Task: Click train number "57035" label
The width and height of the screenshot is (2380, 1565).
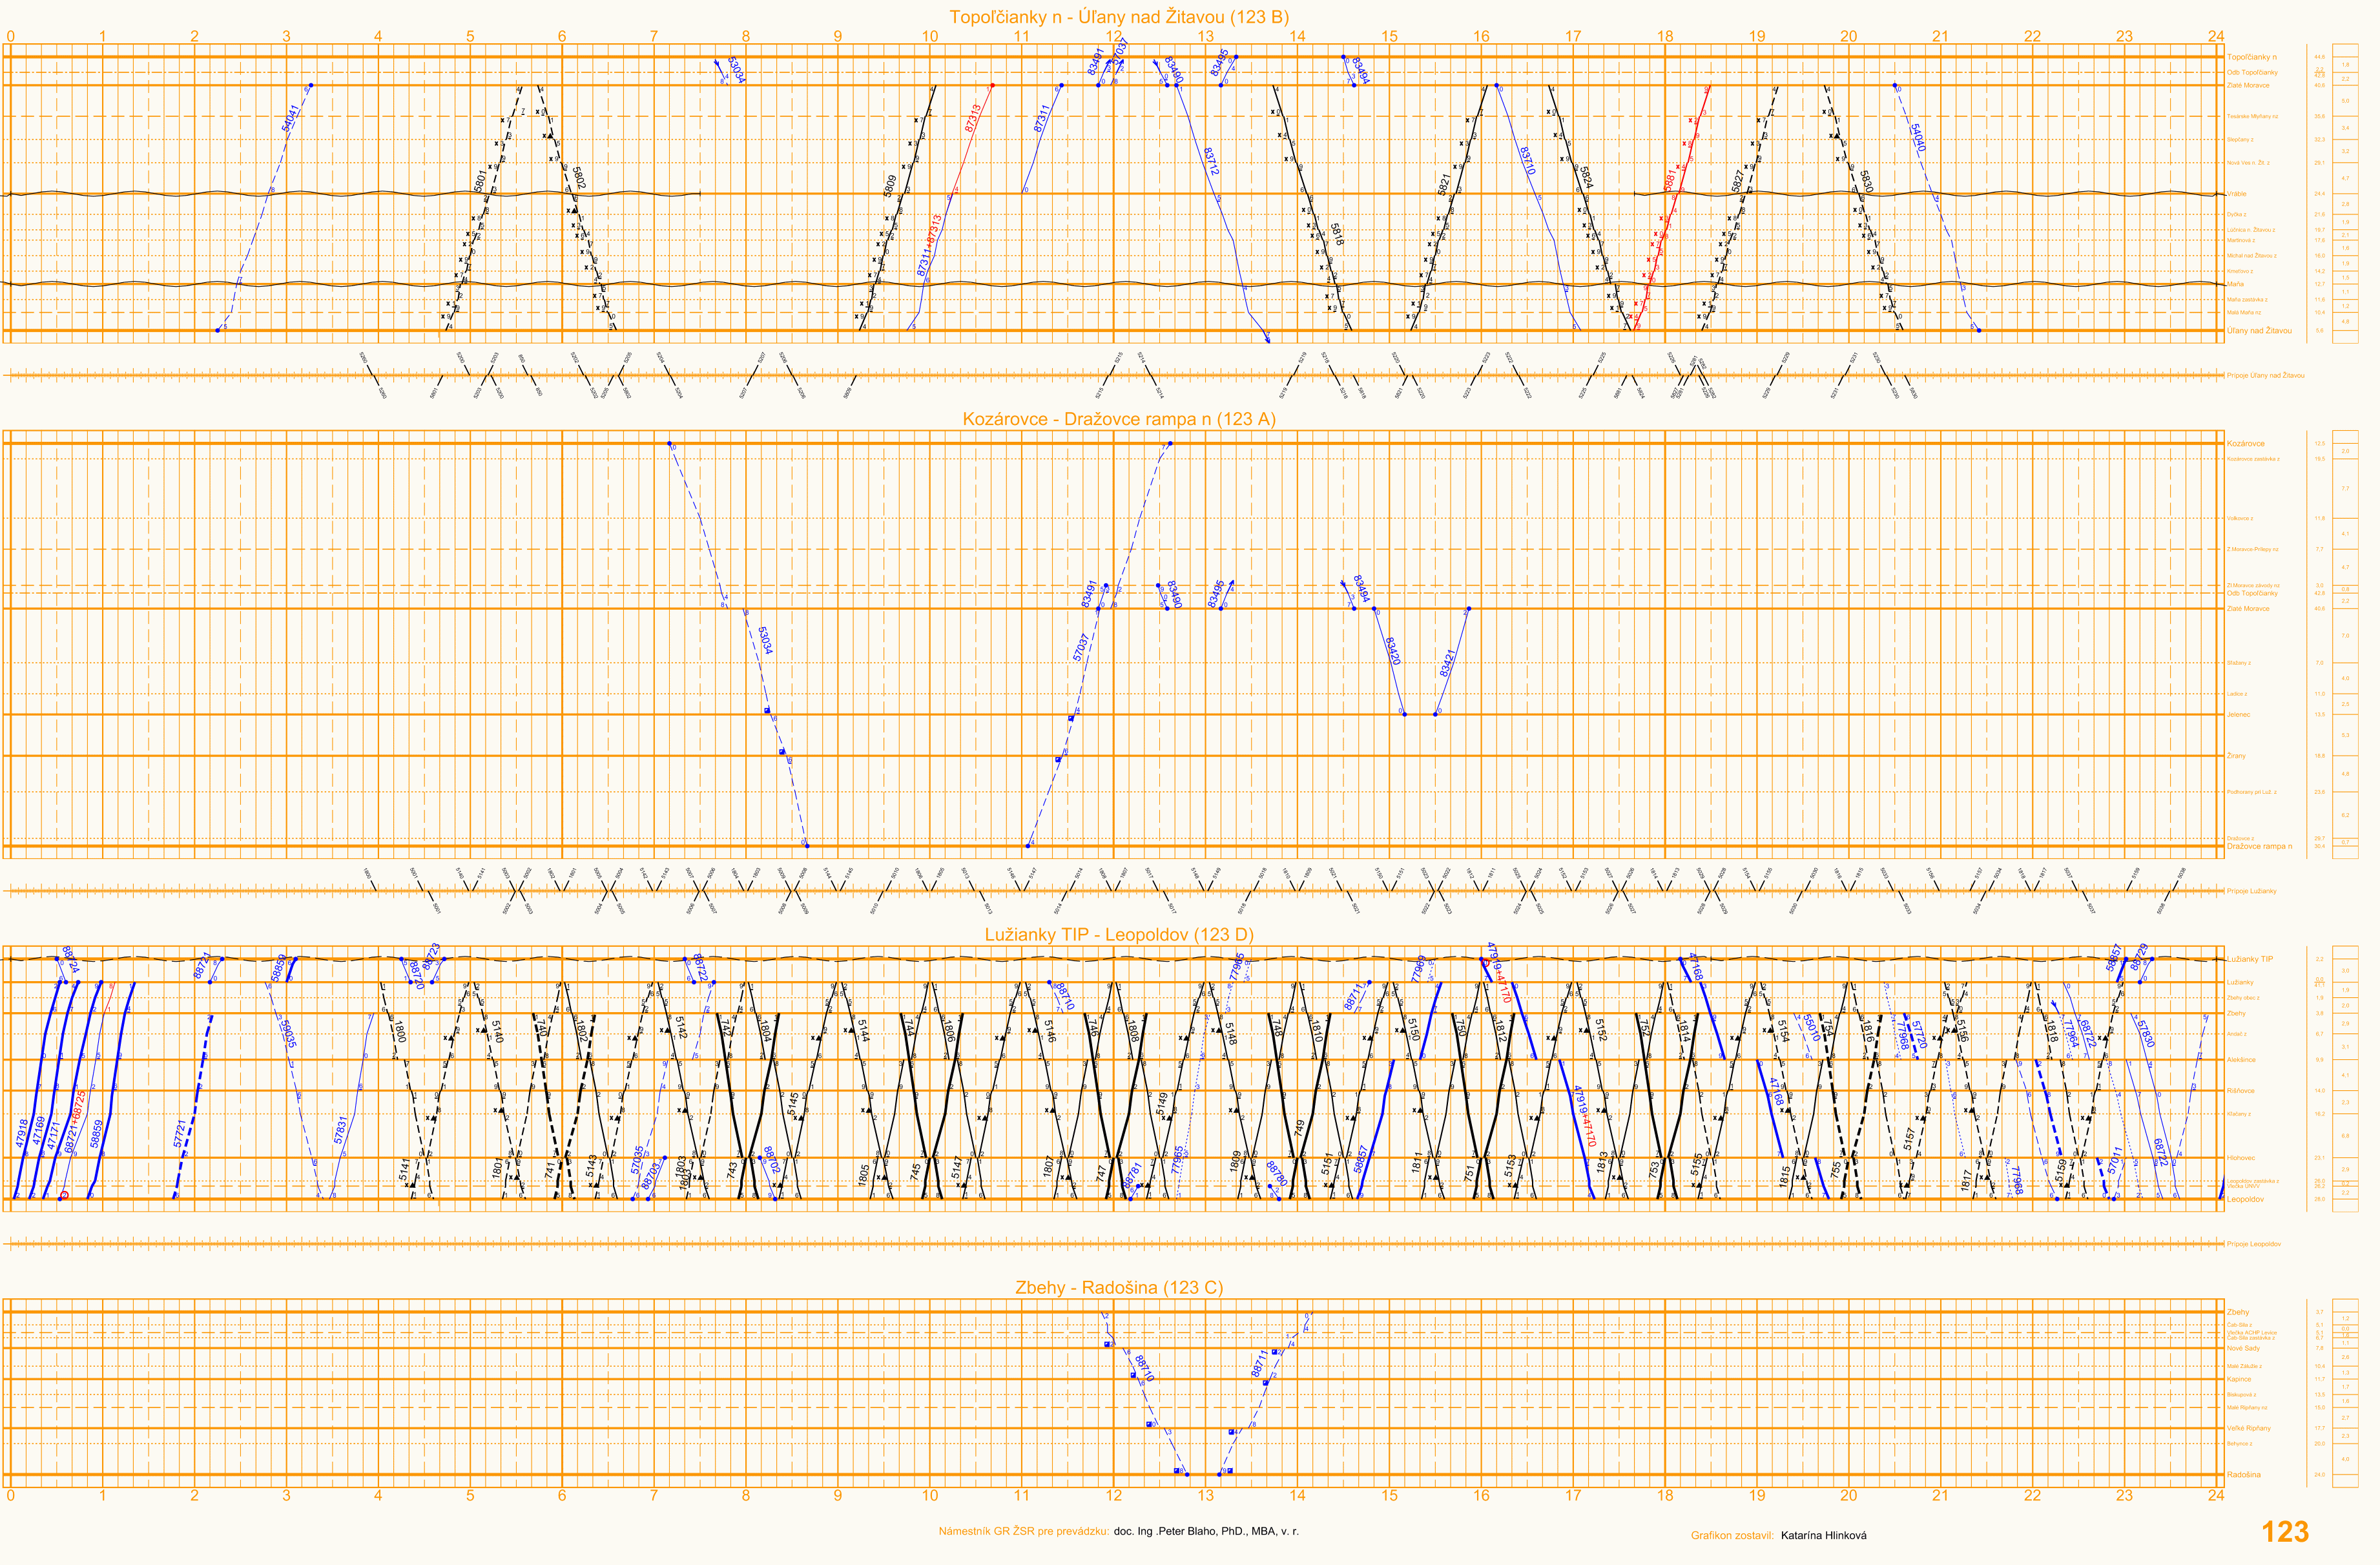Action: [638, 1160]
